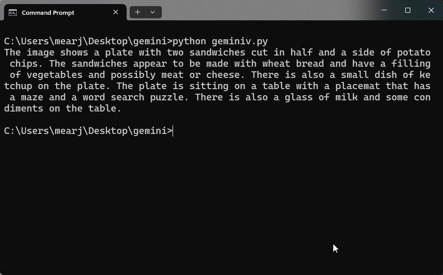Click the blinking cursor at the last prompt

tap(173, 131)
